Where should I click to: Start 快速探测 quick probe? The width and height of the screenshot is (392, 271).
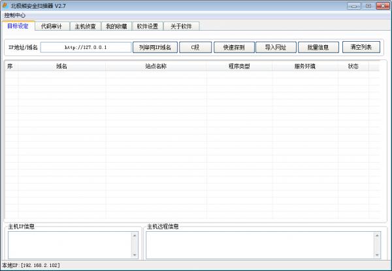[x=233, y=47]
